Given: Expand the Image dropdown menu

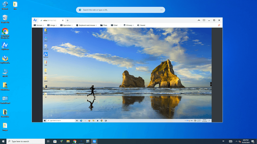Looking at the screenshot, I should pyautogui.click(x=52, y=25).
